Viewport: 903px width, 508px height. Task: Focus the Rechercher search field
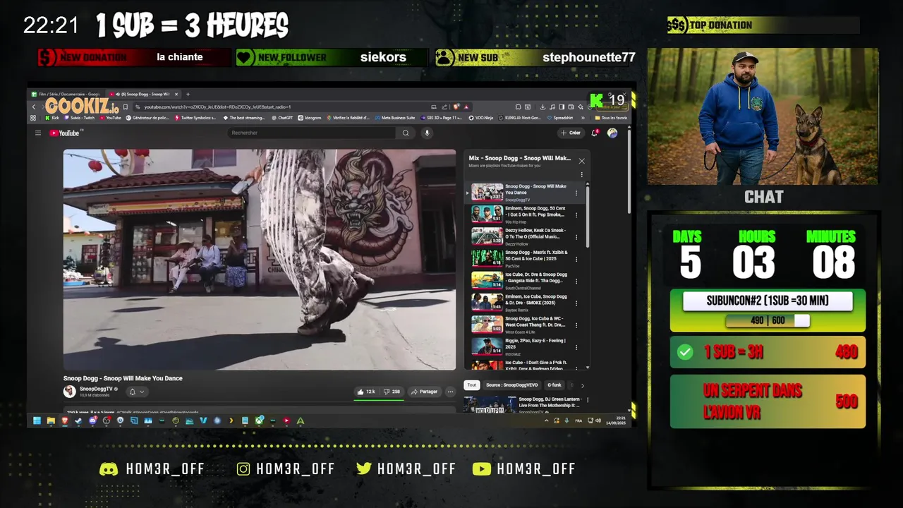click(312, 133)
